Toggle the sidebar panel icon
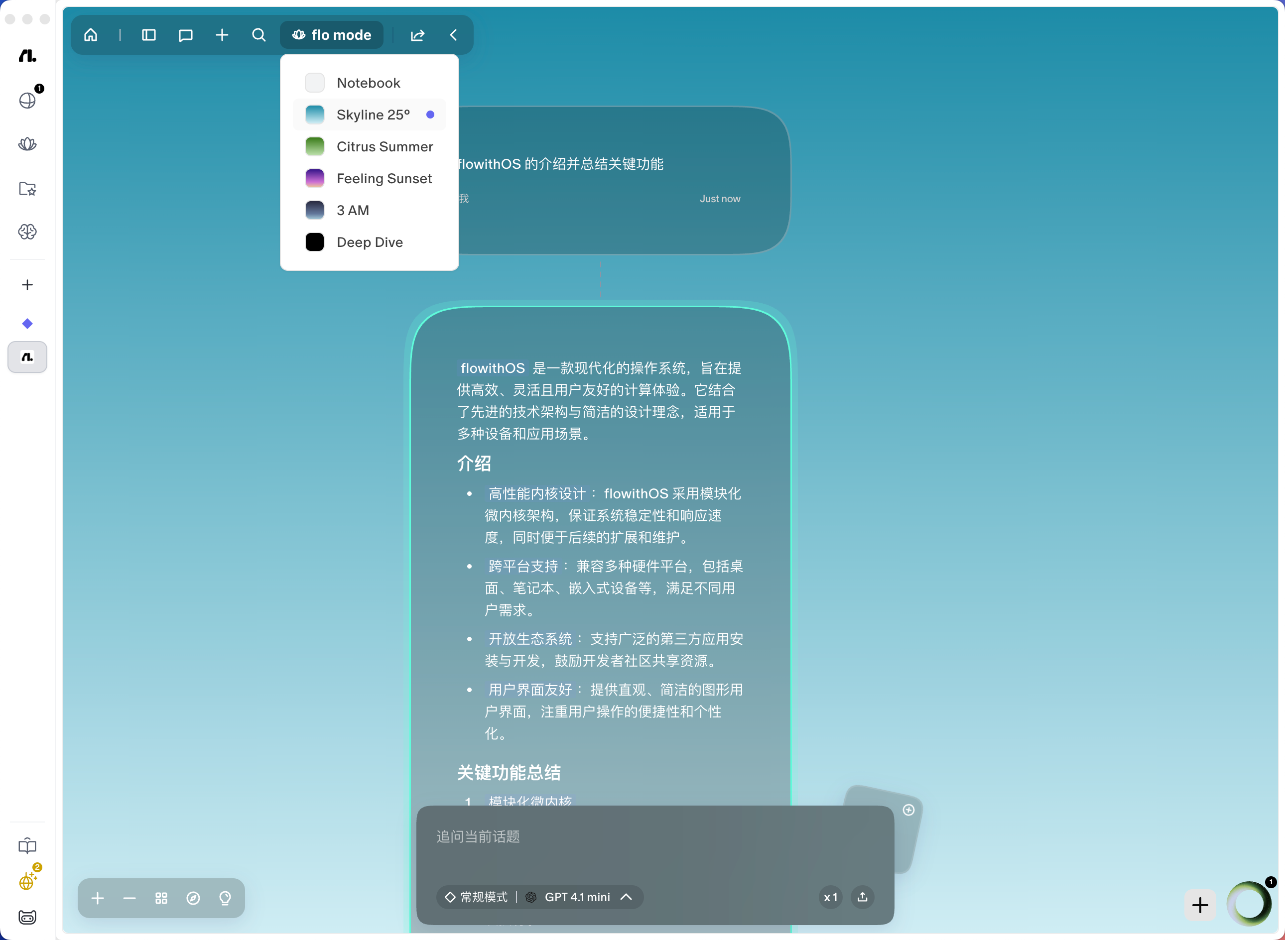The image size is (1285, 940). [148, 35]
